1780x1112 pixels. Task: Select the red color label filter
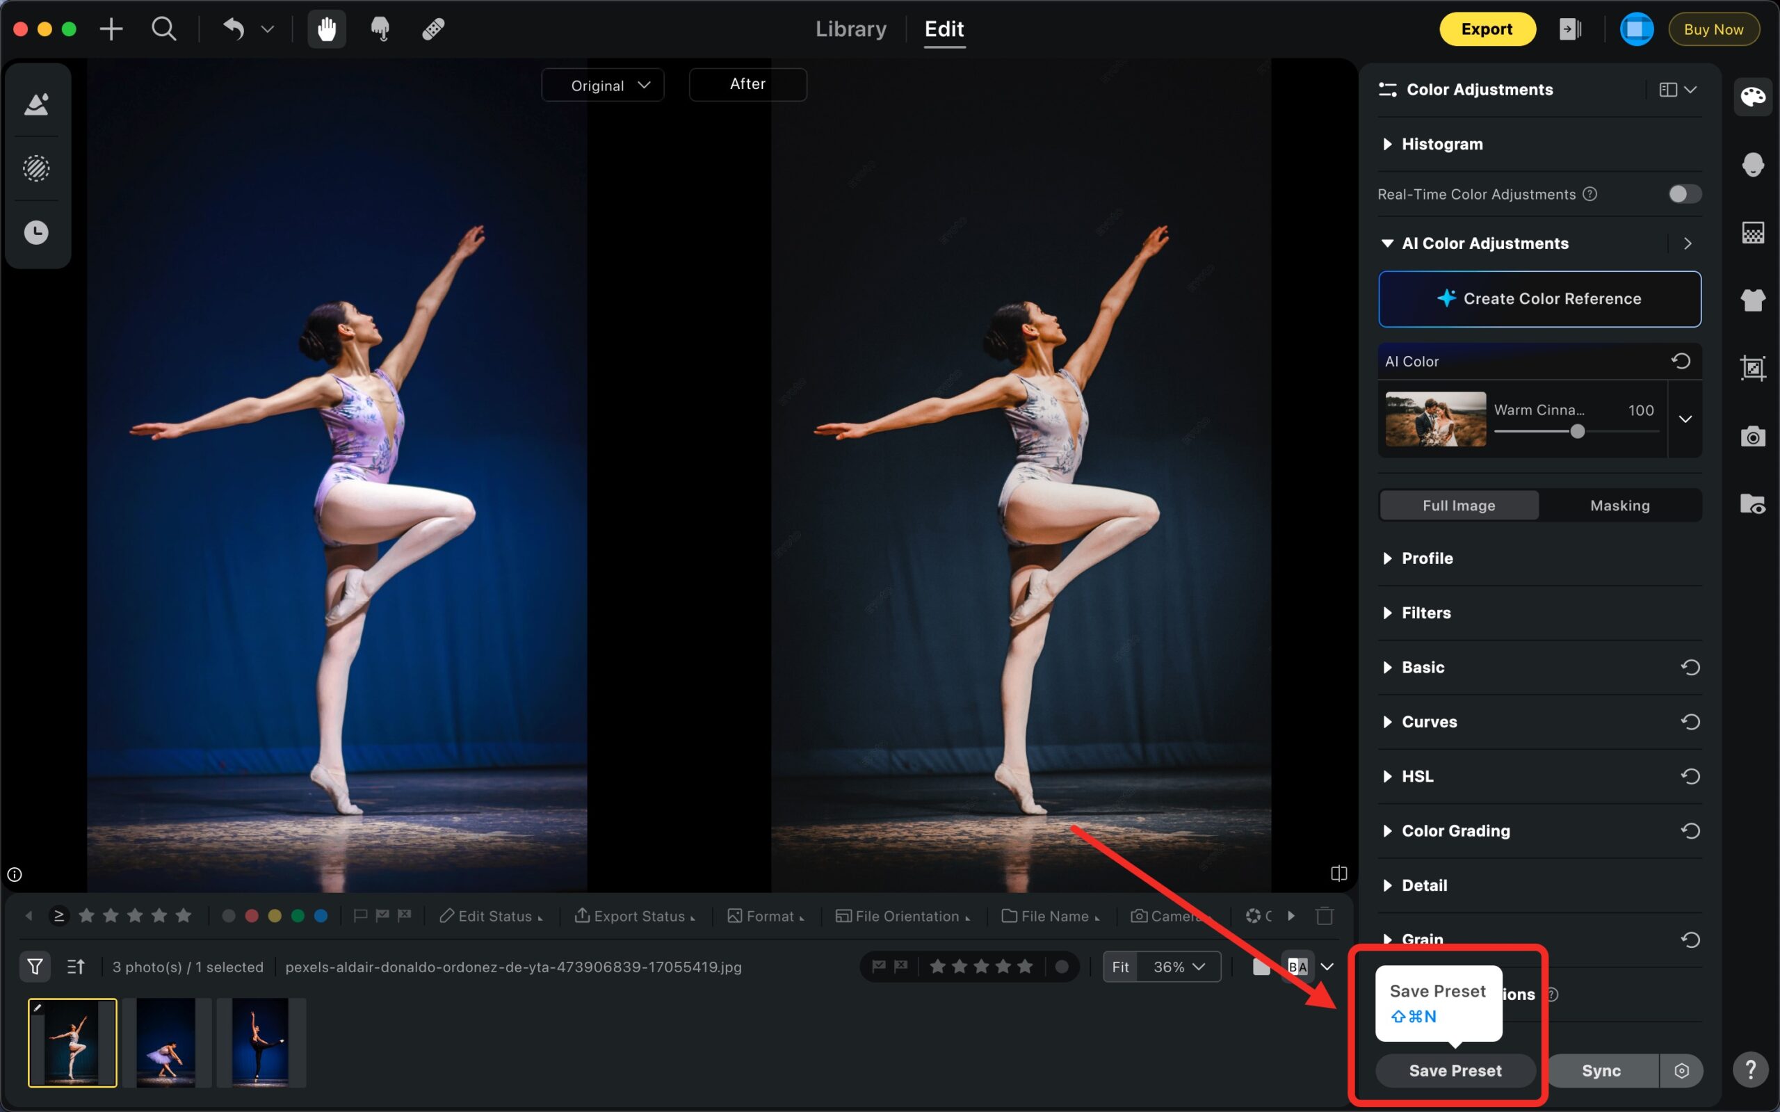pyautogui.click(x=252, y=916)
